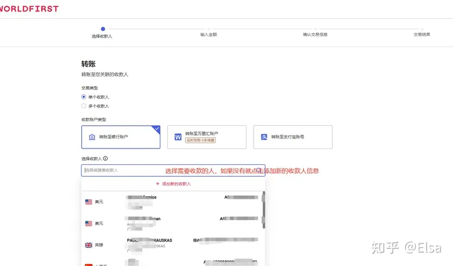The height and width of the screenshot is (266, 453).
Task: Click the 实时到账 0手续费 badge
Action: [x=201, y=140]
